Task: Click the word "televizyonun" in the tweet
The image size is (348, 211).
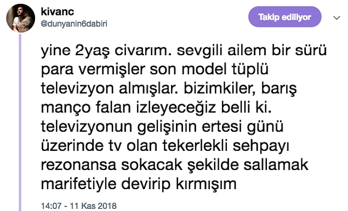Action: pyautogui.click(x=87, y=127)
